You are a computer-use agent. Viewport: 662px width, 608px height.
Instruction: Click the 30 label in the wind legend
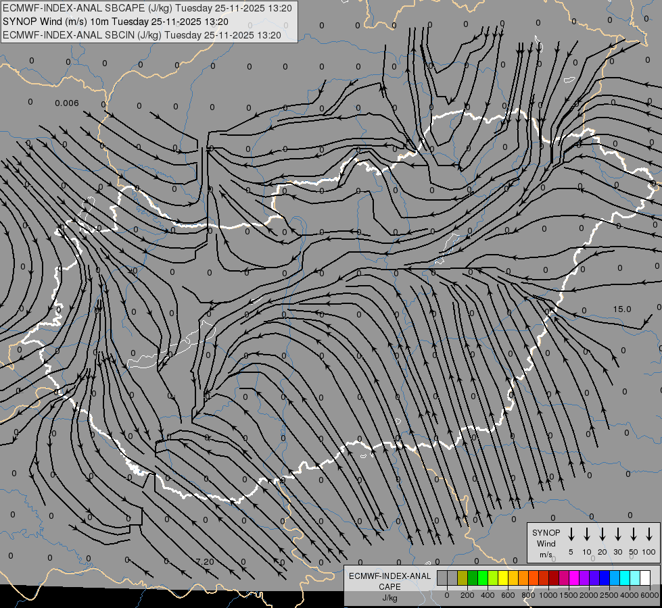click(x=617, y=552)
